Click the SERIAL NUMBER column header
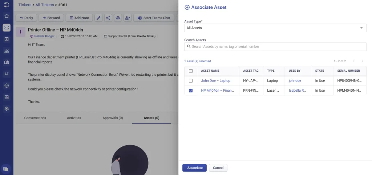Screen dimensions: 372x175 click(348, 71)
